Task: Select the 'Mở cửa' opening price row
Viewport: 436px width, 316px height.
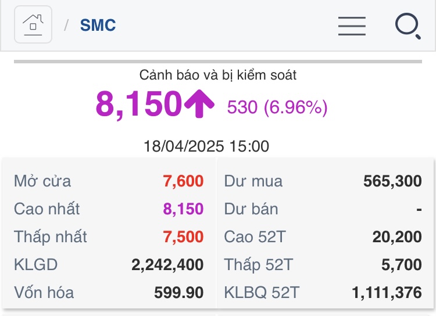Action: pyautogui.click(x=109, y=181)
